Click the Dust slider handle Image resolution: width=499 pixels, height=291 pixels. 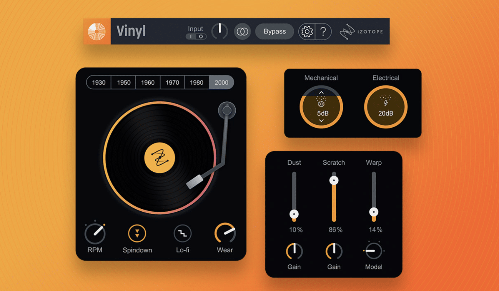click(294, 214)
